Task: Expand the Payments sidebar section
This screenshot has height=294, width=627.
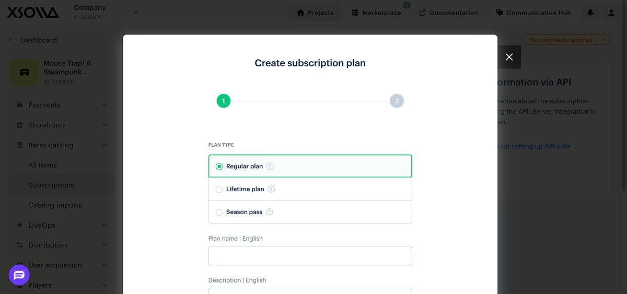Action: click(104, 105)
